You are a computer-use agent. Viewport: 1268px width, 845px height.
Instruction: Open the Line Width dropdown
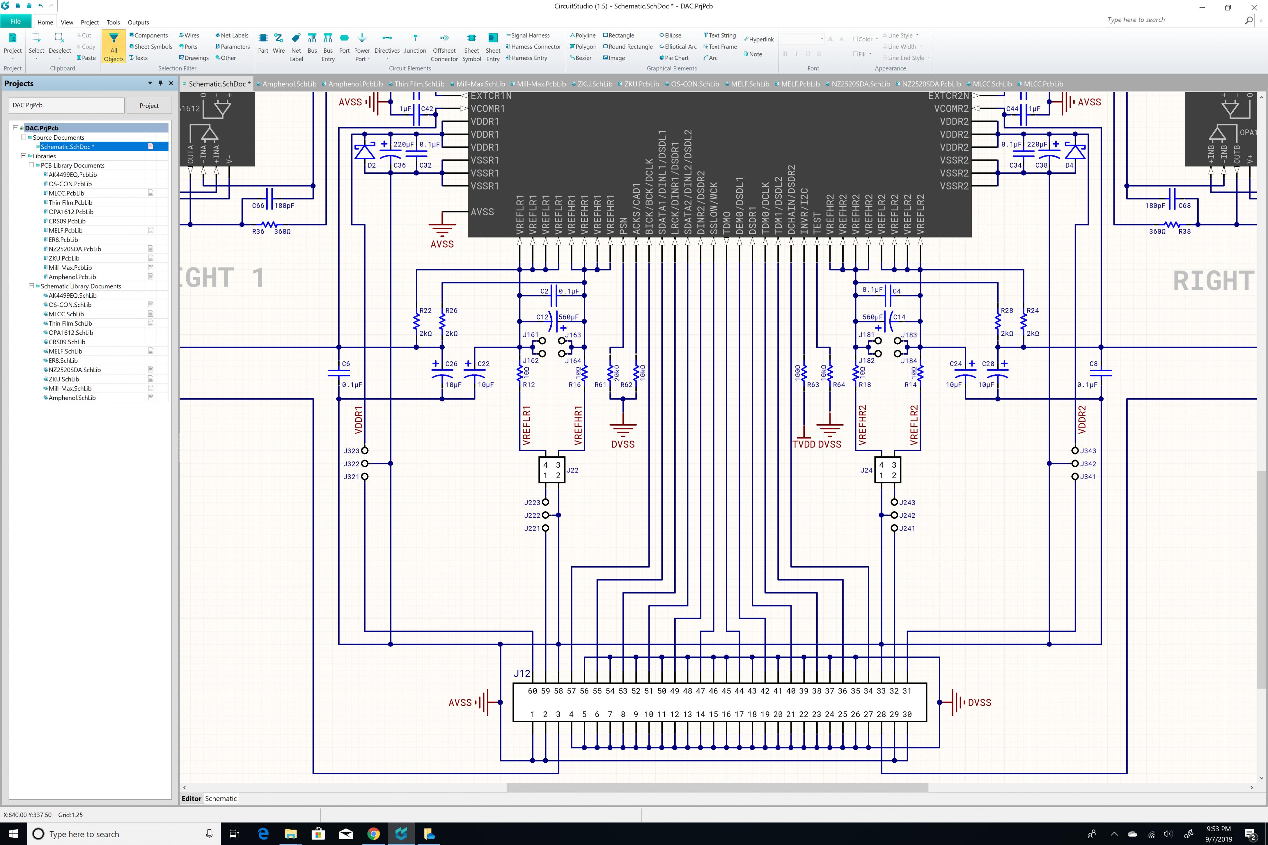(902, 46)
